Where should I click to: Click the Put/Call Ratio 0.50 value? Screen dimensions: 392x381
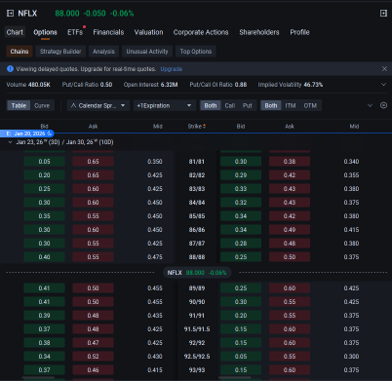106,85
